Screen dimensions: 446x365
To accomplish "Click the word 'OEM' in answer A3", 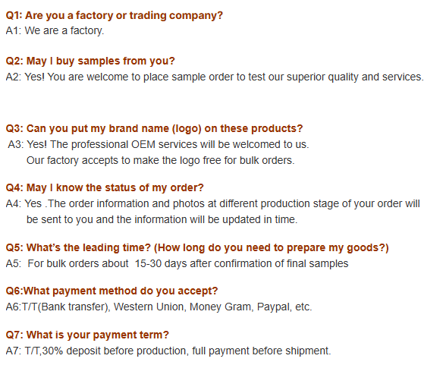I will 143,144.
